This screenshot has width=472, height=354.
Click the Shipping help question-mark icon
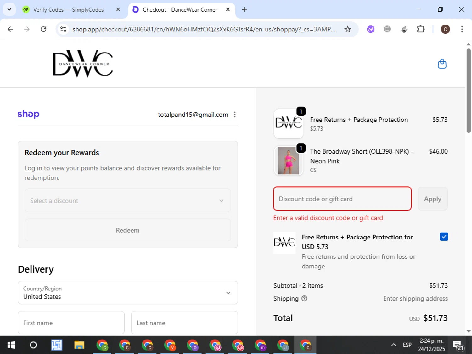[304, 298]
